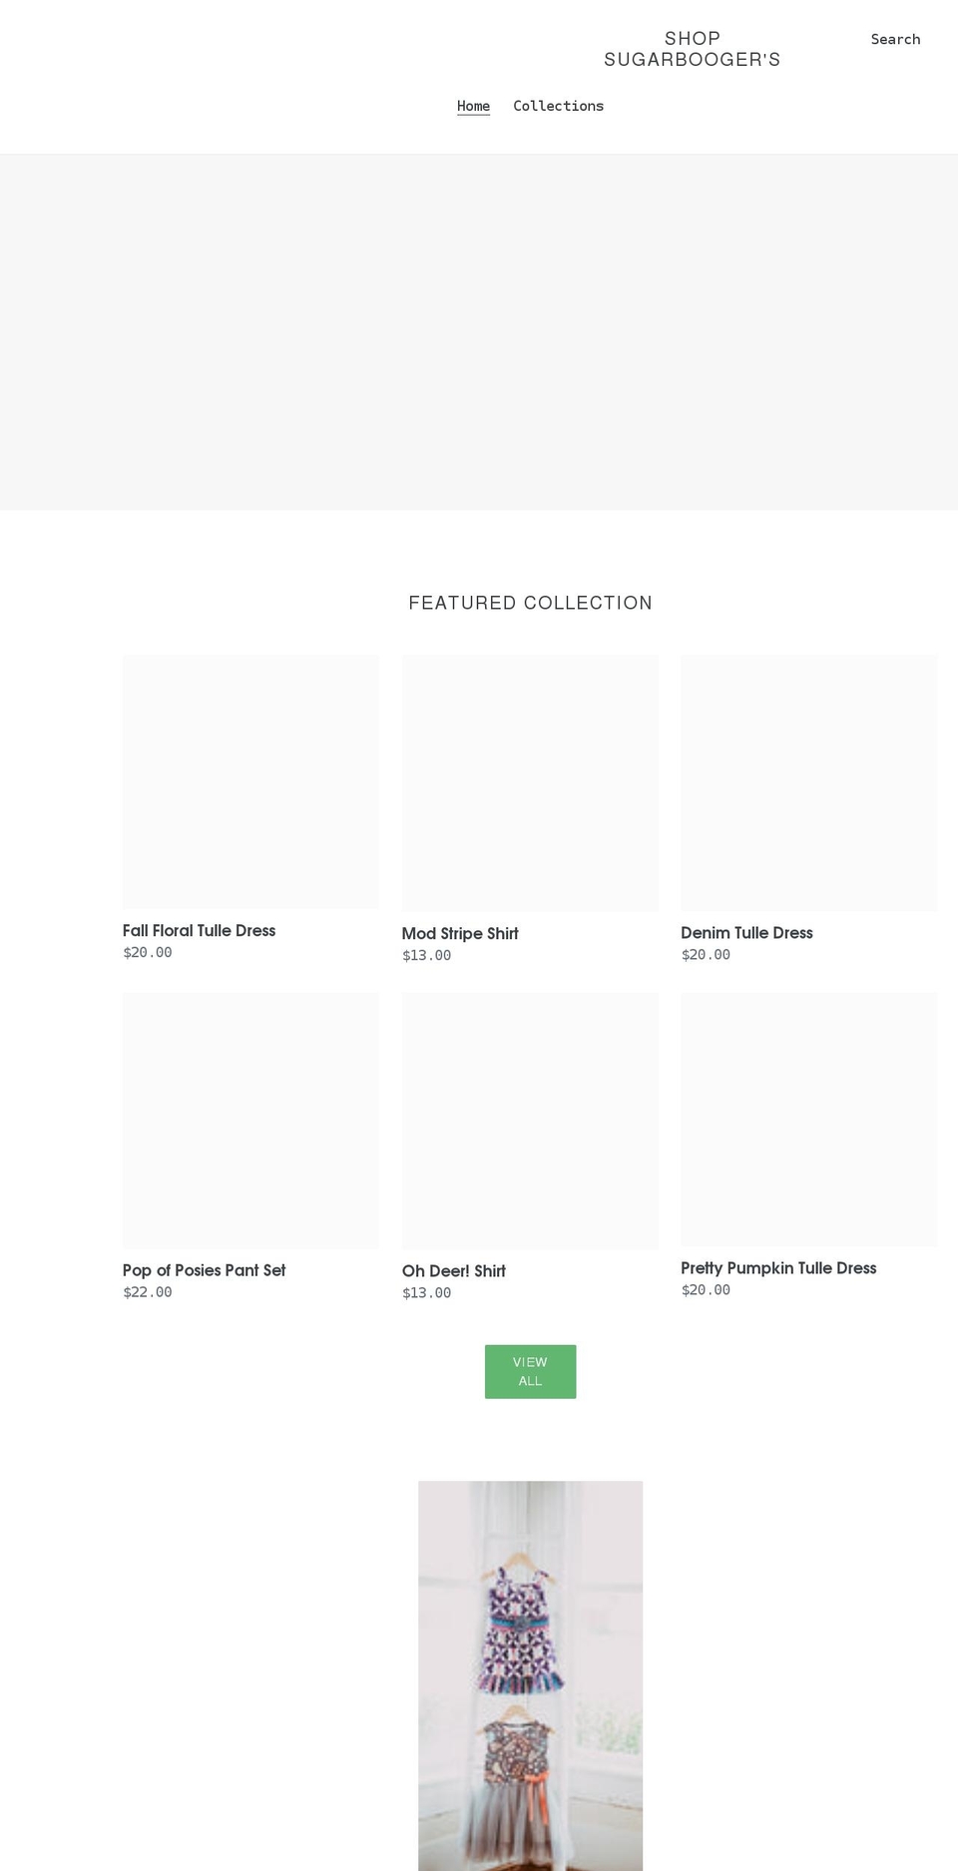
Task: Click the $20.00 price under Denim Tulle Dress
Action: pyautogui.click(x=706, y=954)
